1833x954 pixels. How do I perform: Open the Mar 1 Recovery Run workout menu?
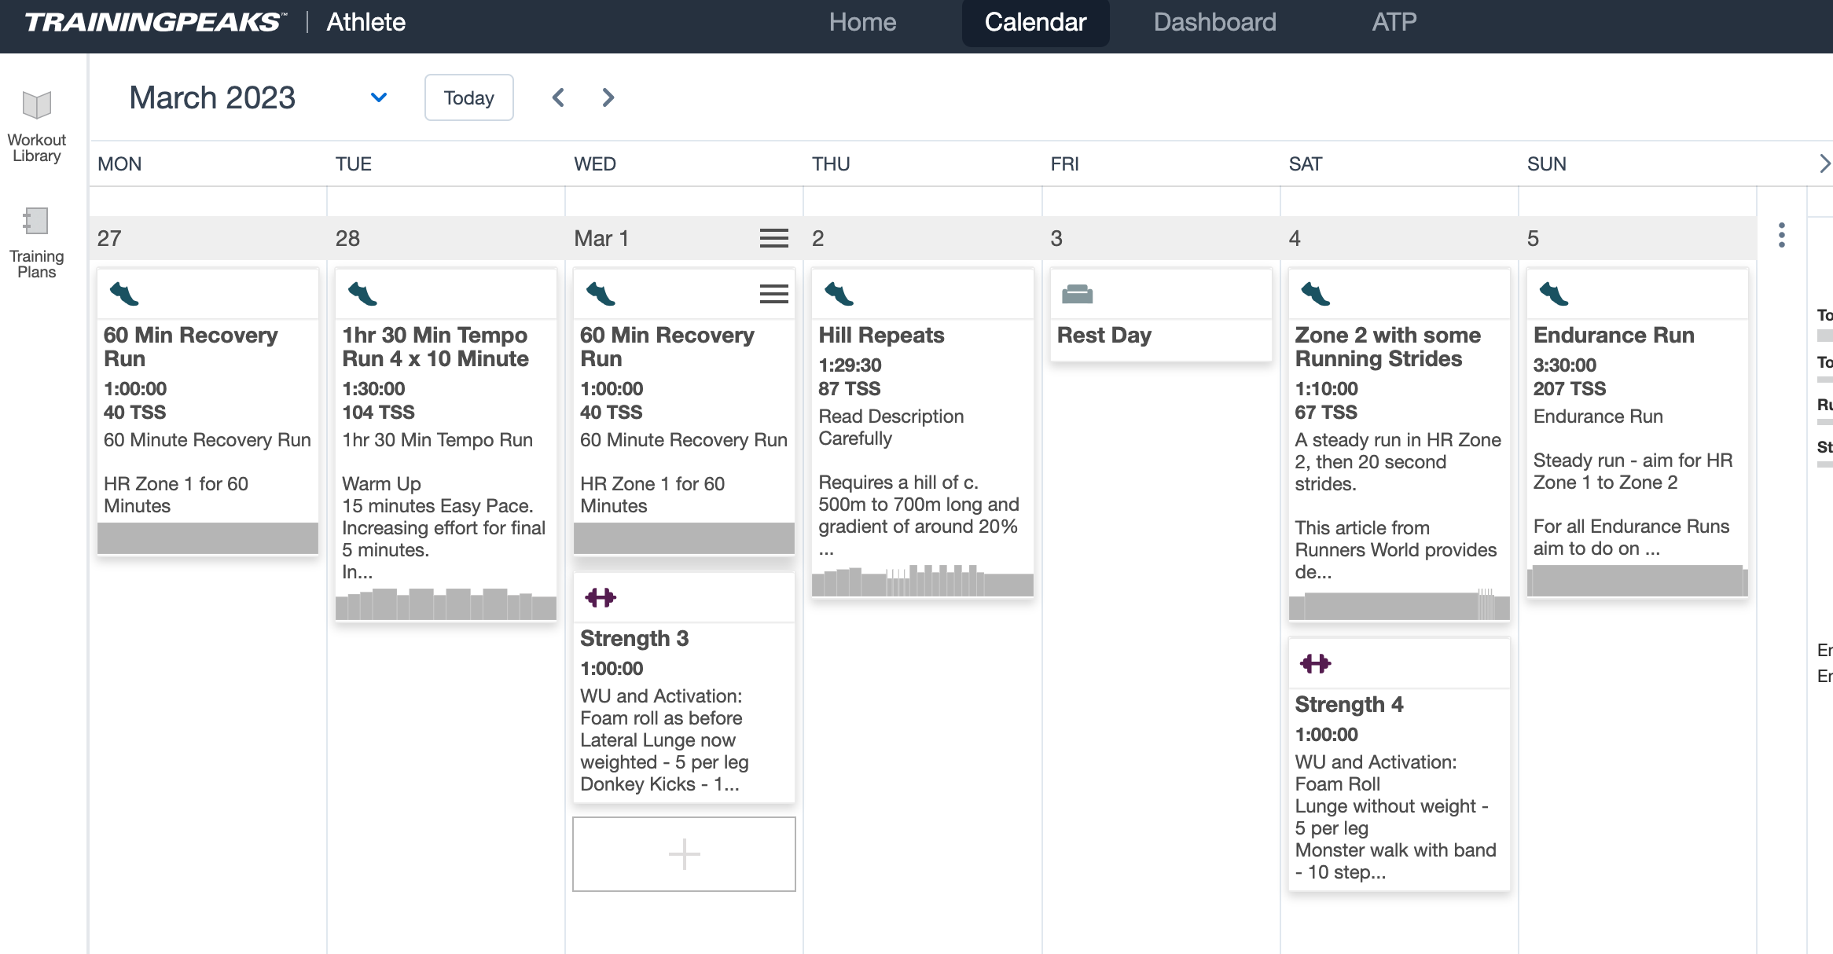point(773,294)
